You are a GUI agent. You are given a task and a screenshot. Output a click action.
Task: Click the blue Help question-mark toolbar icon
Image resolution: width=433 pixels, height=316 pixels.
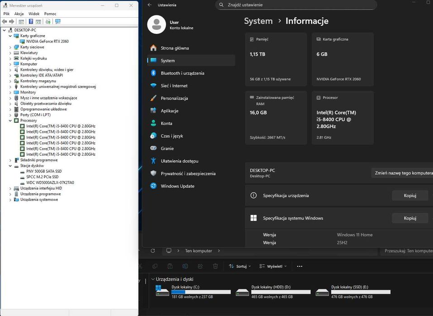[31, 22]
